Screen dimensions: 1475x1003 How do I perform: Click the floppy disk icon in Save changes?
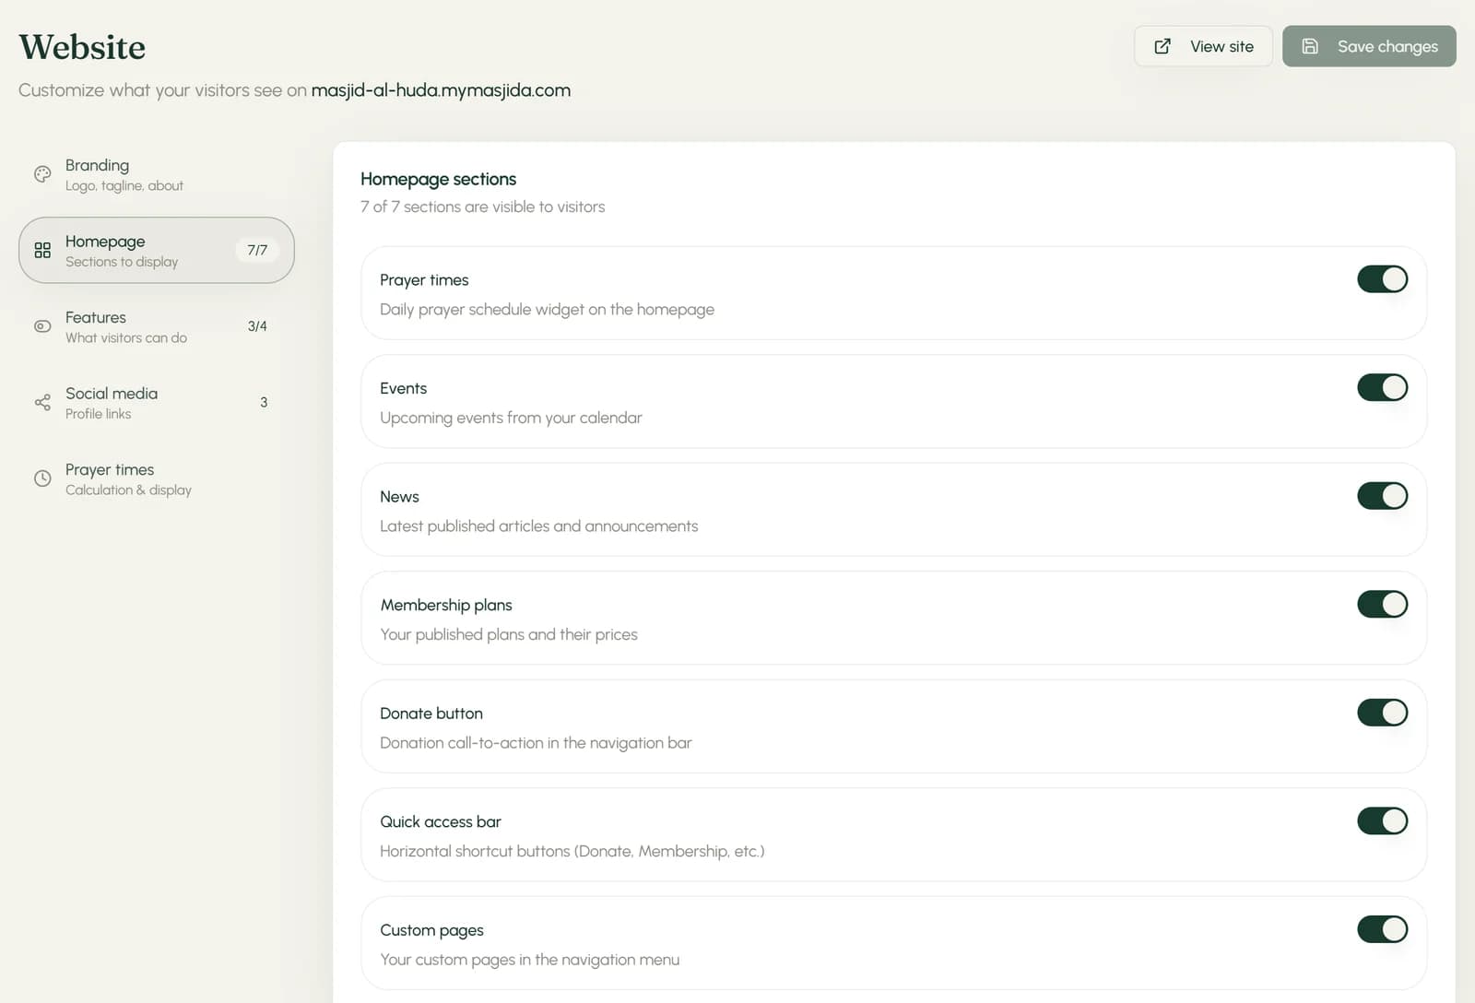point(1310,46)
